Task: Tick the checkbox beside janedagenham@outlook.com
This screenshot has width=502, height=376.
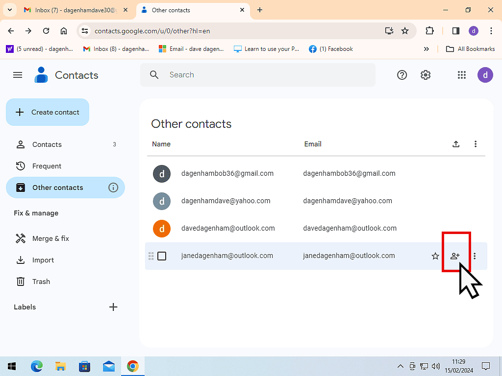Action: tap(162, 256)
